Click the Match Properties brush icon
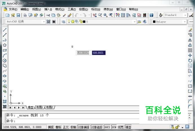 pyautogui.click(x=64, y=15)
